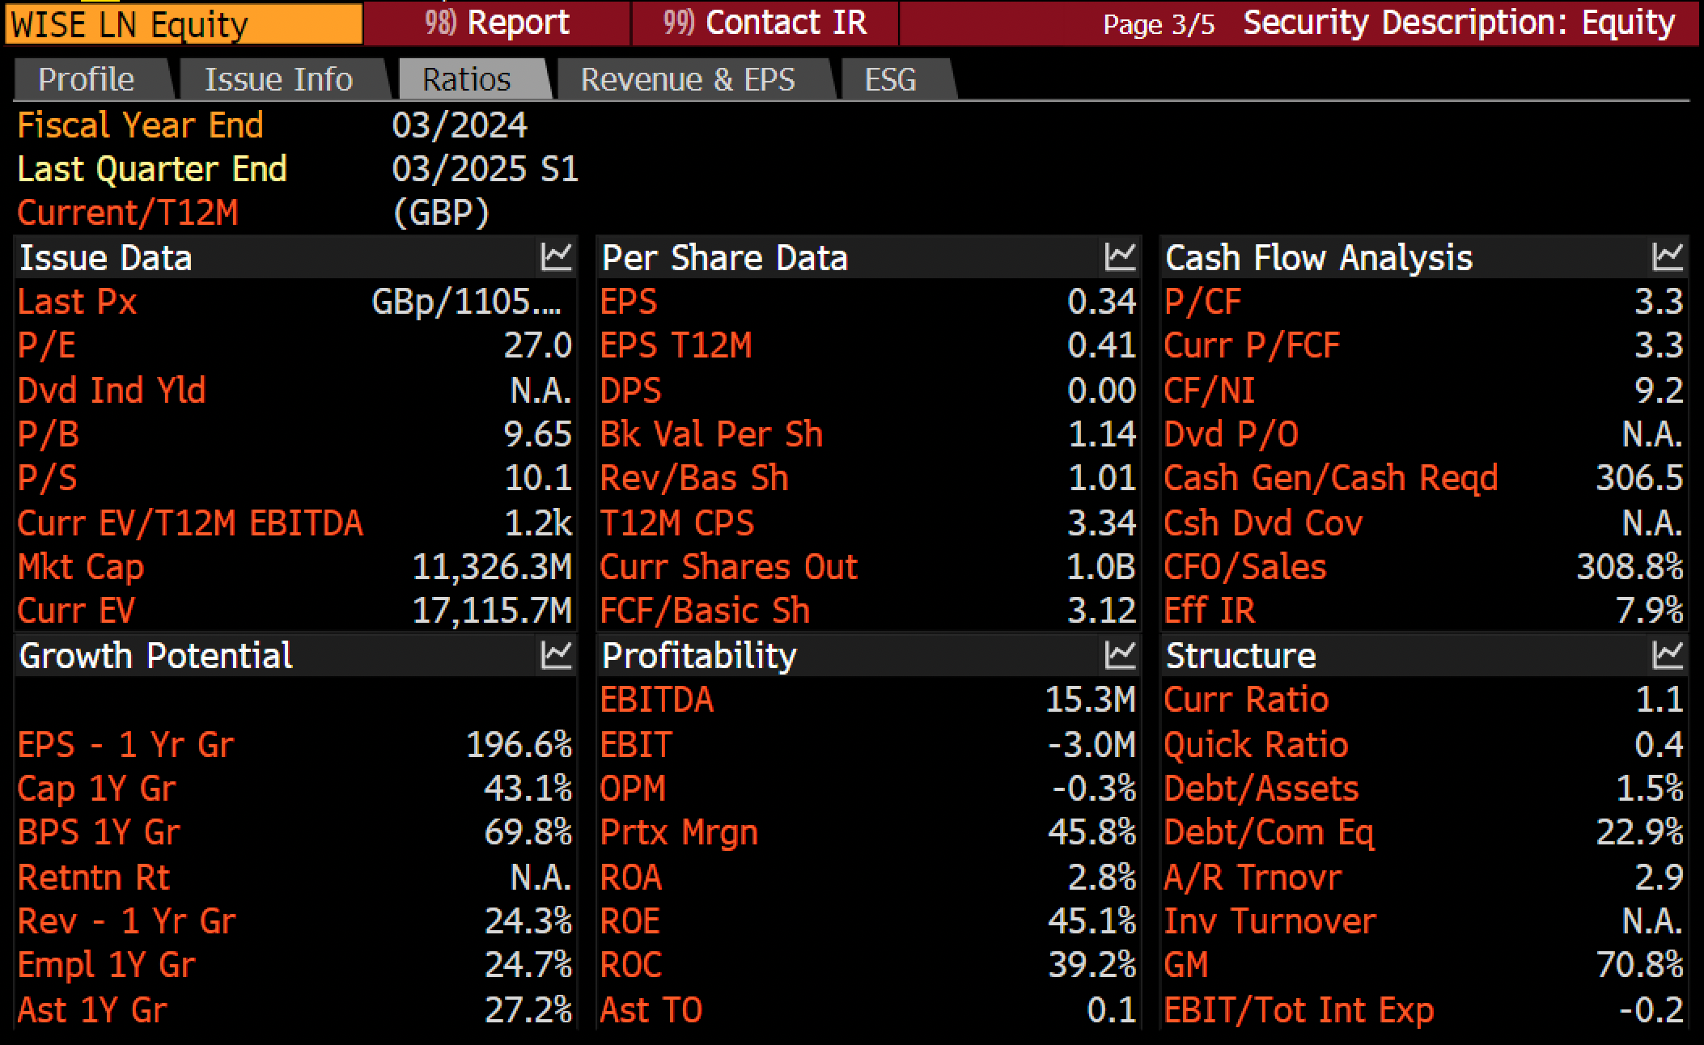The height and width of the screenshot is (1045, 1704).
Task: Click the EPS T12M label
Action: pos(676,345)
